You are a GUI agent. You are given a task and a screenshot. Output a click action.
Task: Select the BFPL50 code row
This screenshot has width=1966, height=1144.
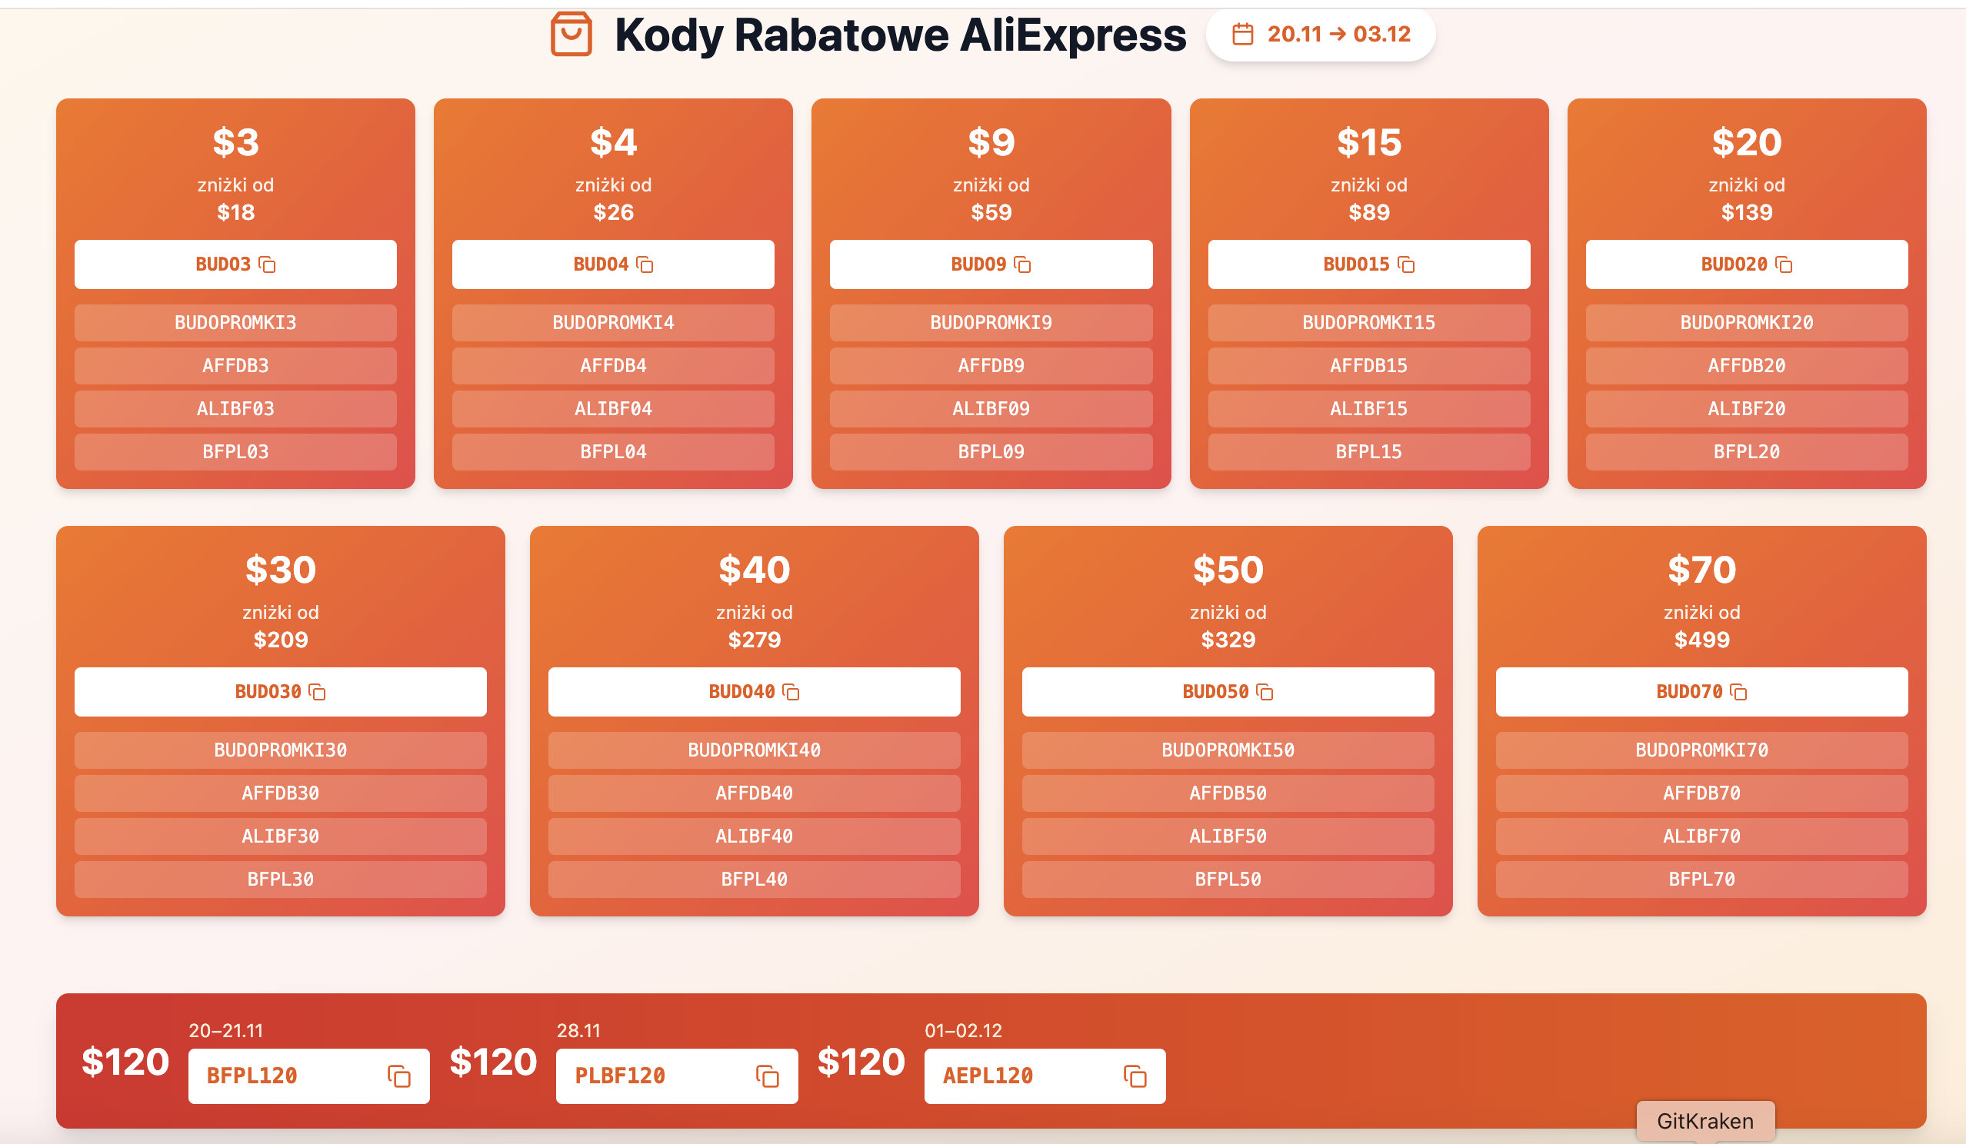coord(1228,880)
